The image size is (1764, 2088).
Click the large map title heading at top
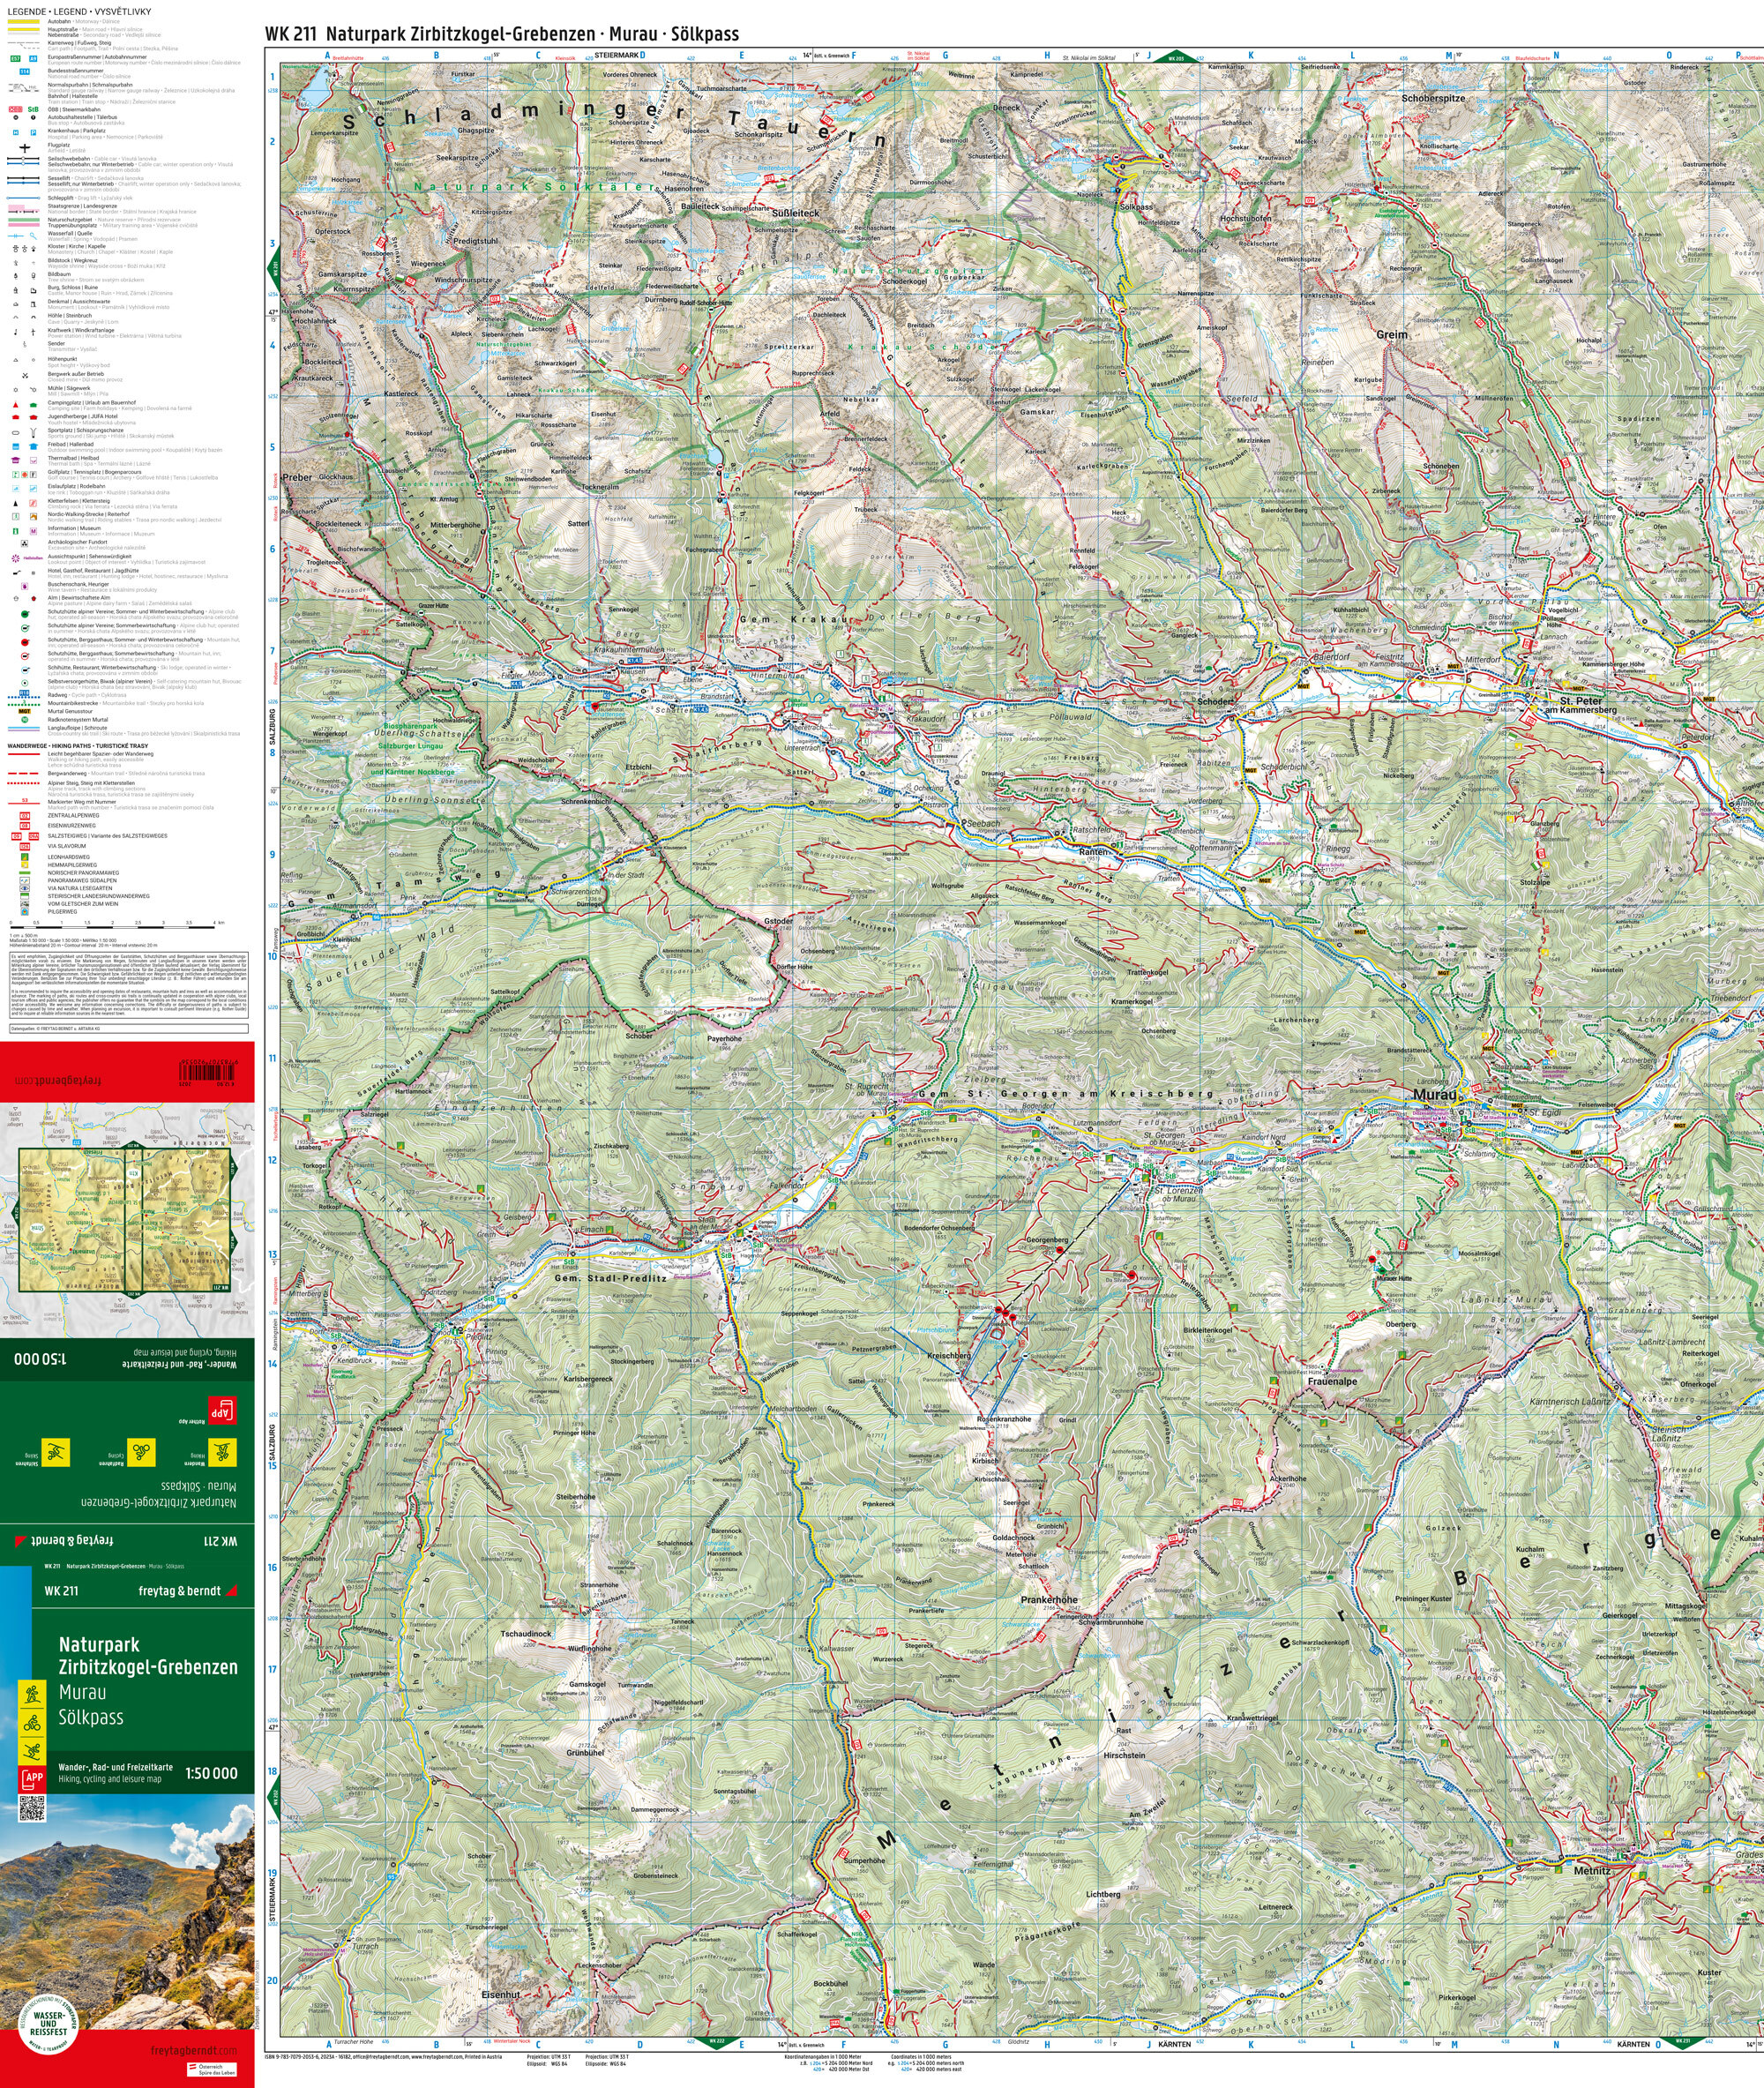501,33
